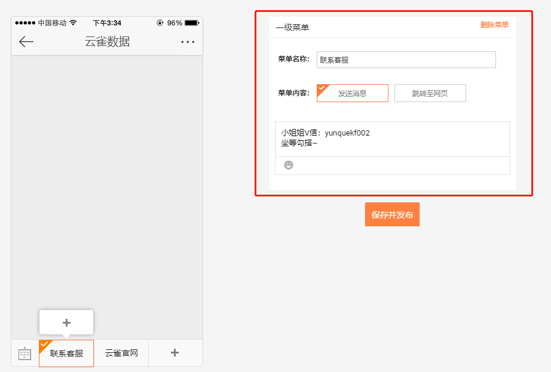The image size is (551, 372).
Task: Switch to the 云雀官网 menu tab
Action: coord(121,353)
